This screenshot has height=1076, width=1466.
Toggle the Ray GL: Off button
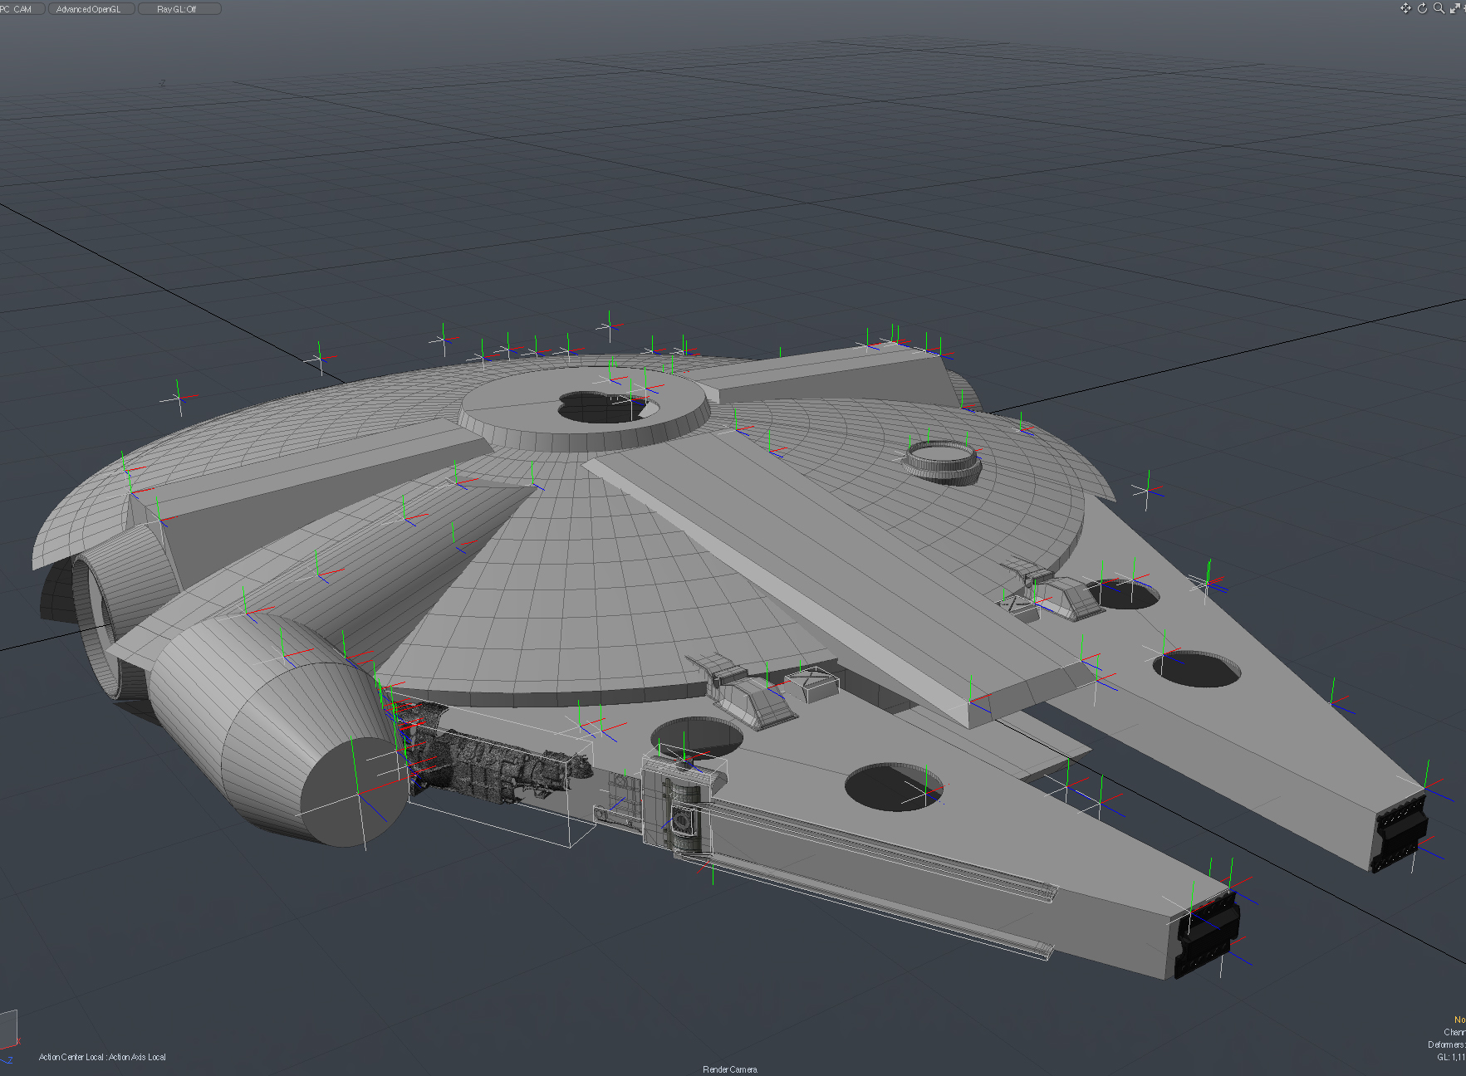[179, 9]
